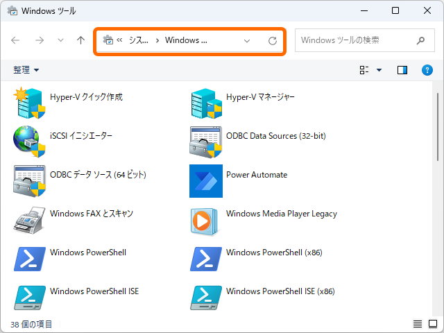Select the Windows Media Player Legacy label
The height and width of the screenshot is (333, 444).
click(x=282, y=214)
